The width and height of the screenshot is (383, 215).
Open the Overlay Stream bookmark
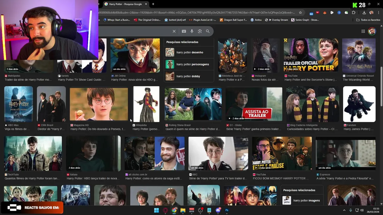point(277,20)
